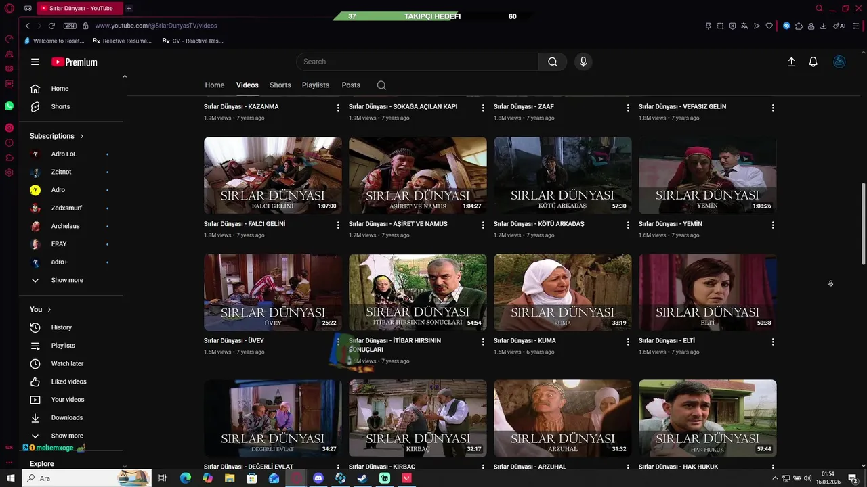This screenshot has width=867, height=487.
Task: Open WhatsApp in Opera sidebar
Action: 9,106
